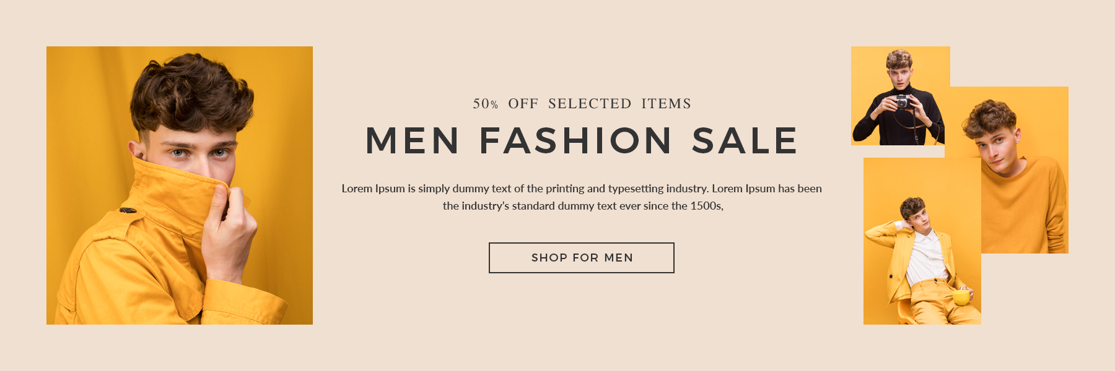
Task: Click the MEN FASHION SALE heading
Action: [x=582, y=141]
